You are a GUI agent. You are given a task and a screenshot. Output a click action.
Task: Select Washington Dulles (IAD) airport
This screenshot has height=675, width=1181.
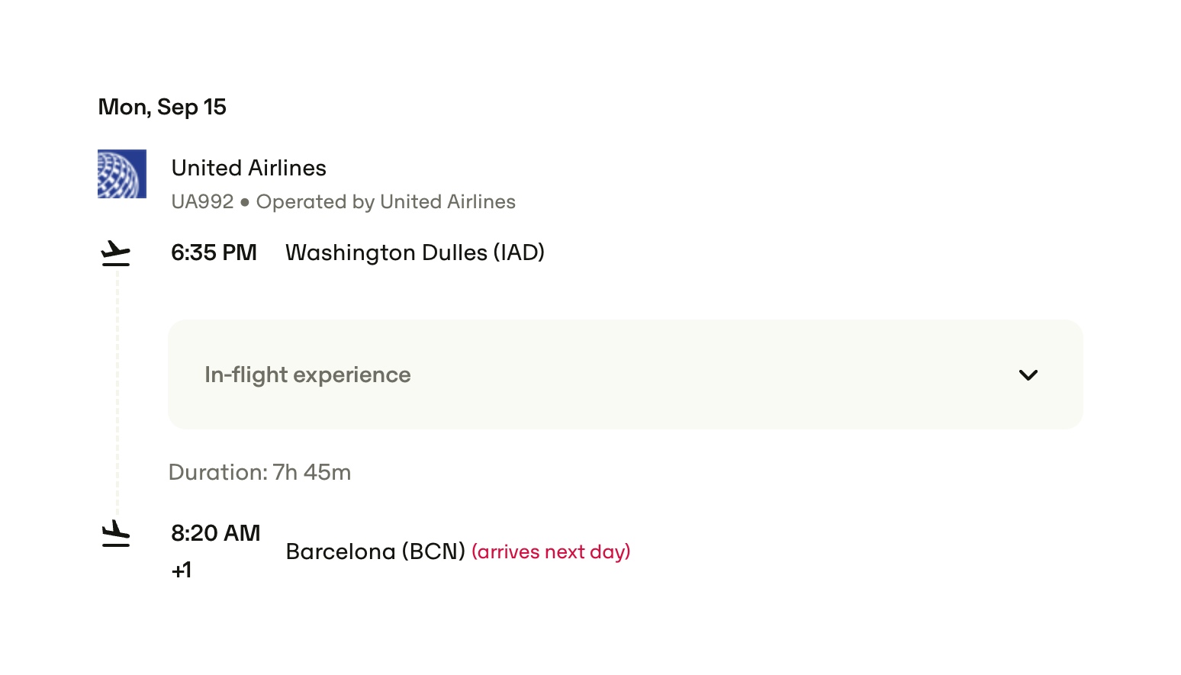[x=414, y=252]
